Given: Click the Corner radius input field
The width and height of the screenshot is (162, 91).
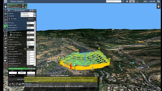Looking at the screenshot, I should click(30, 56).
